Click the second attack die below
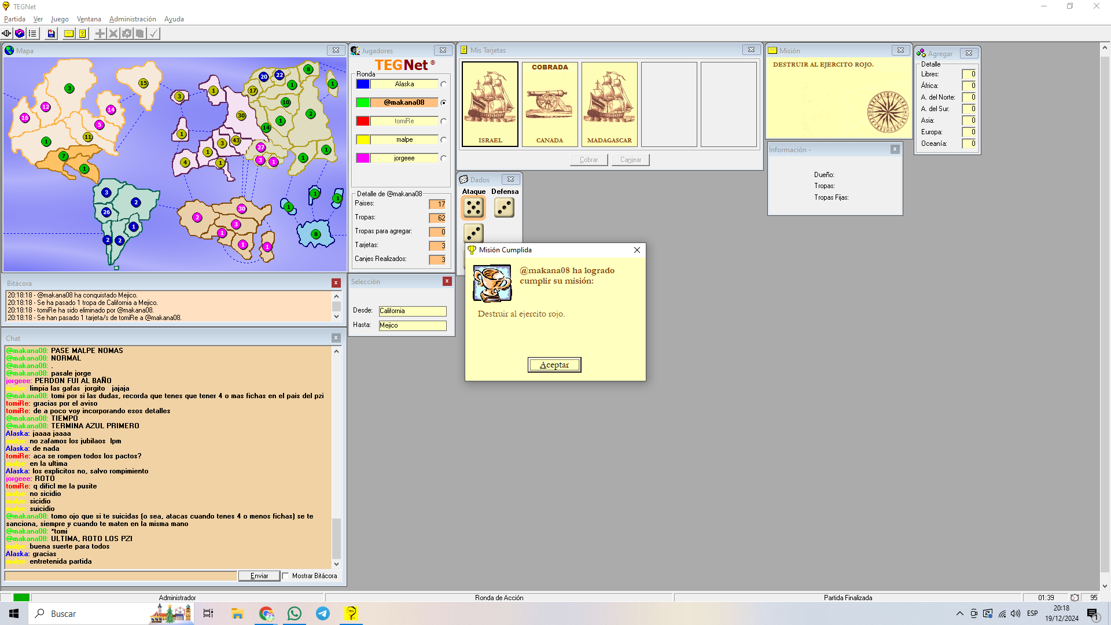 click(x=473, y=233)
